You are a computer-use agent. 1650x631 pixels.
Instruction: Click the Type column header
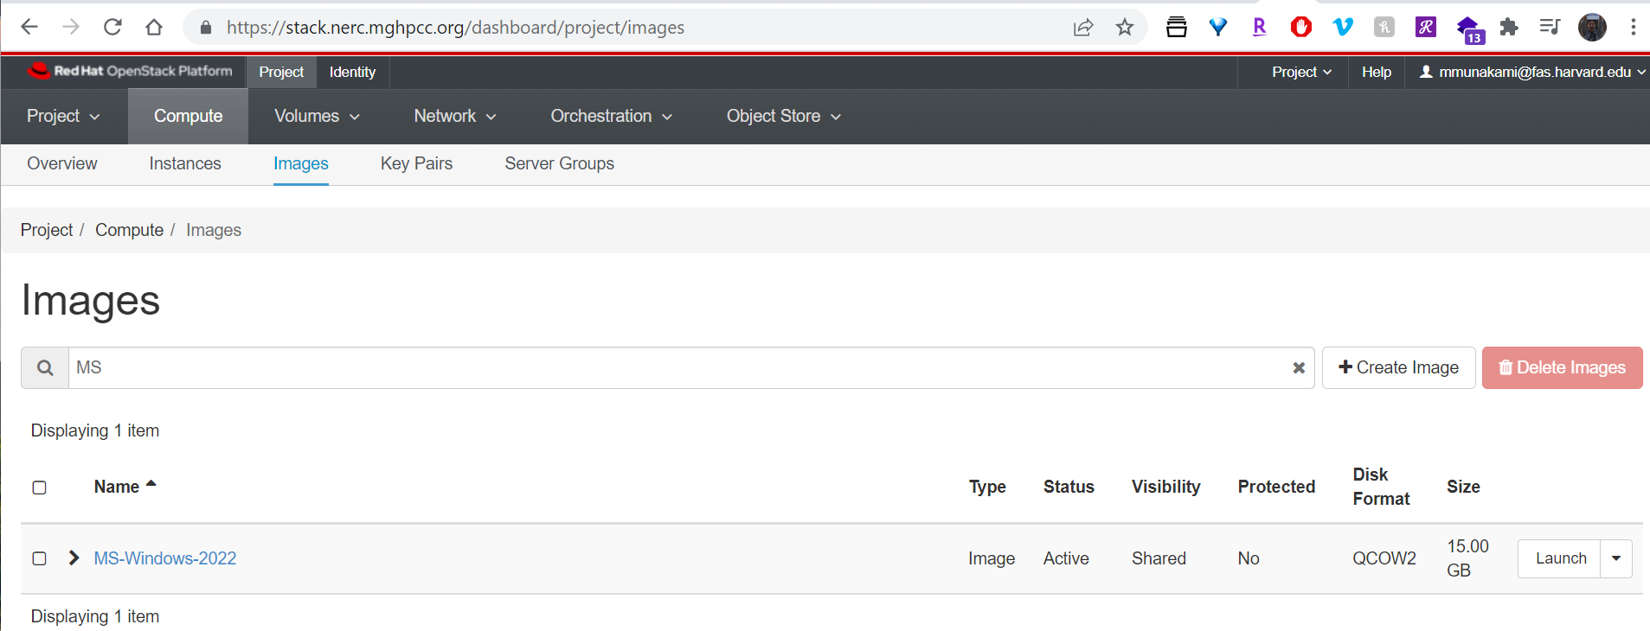[987, 487]
